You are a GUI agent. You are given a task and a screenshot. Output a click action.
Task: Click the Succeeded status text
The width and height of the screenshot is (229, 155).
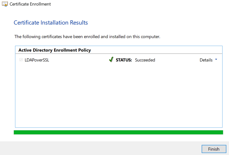145,60
